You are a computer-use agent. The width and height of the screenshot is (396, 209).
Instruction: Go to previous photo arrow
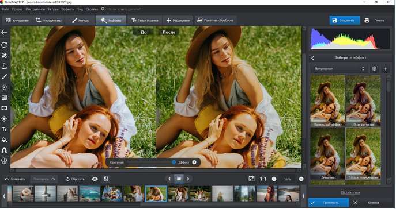[x=169, y=179]
